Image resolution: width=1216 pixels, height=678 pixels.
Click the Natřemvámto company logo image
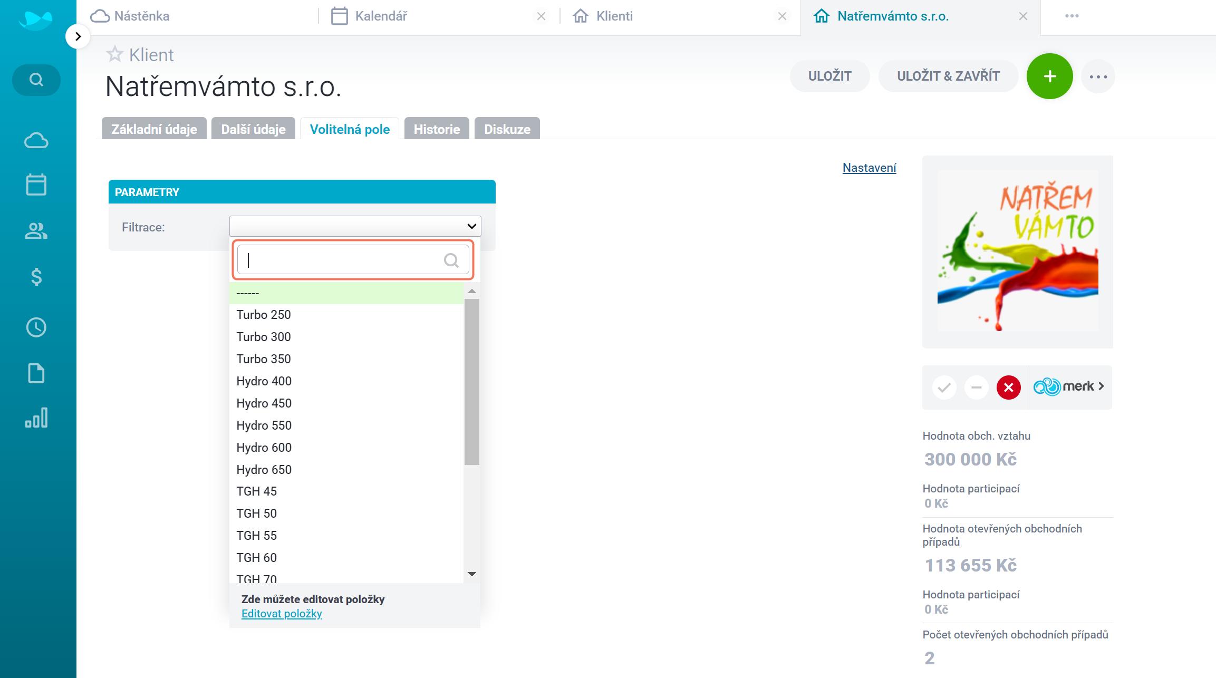[1018, 251]
